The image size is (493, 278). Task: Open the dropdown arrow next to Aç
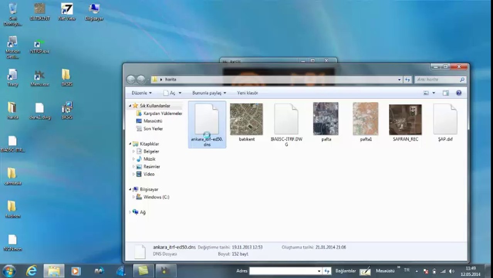180,93
